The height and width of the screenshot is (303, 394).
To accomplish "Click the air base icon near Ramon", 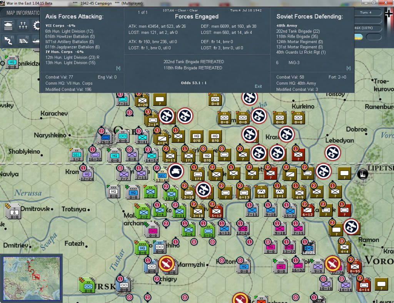I will point(351,226).
